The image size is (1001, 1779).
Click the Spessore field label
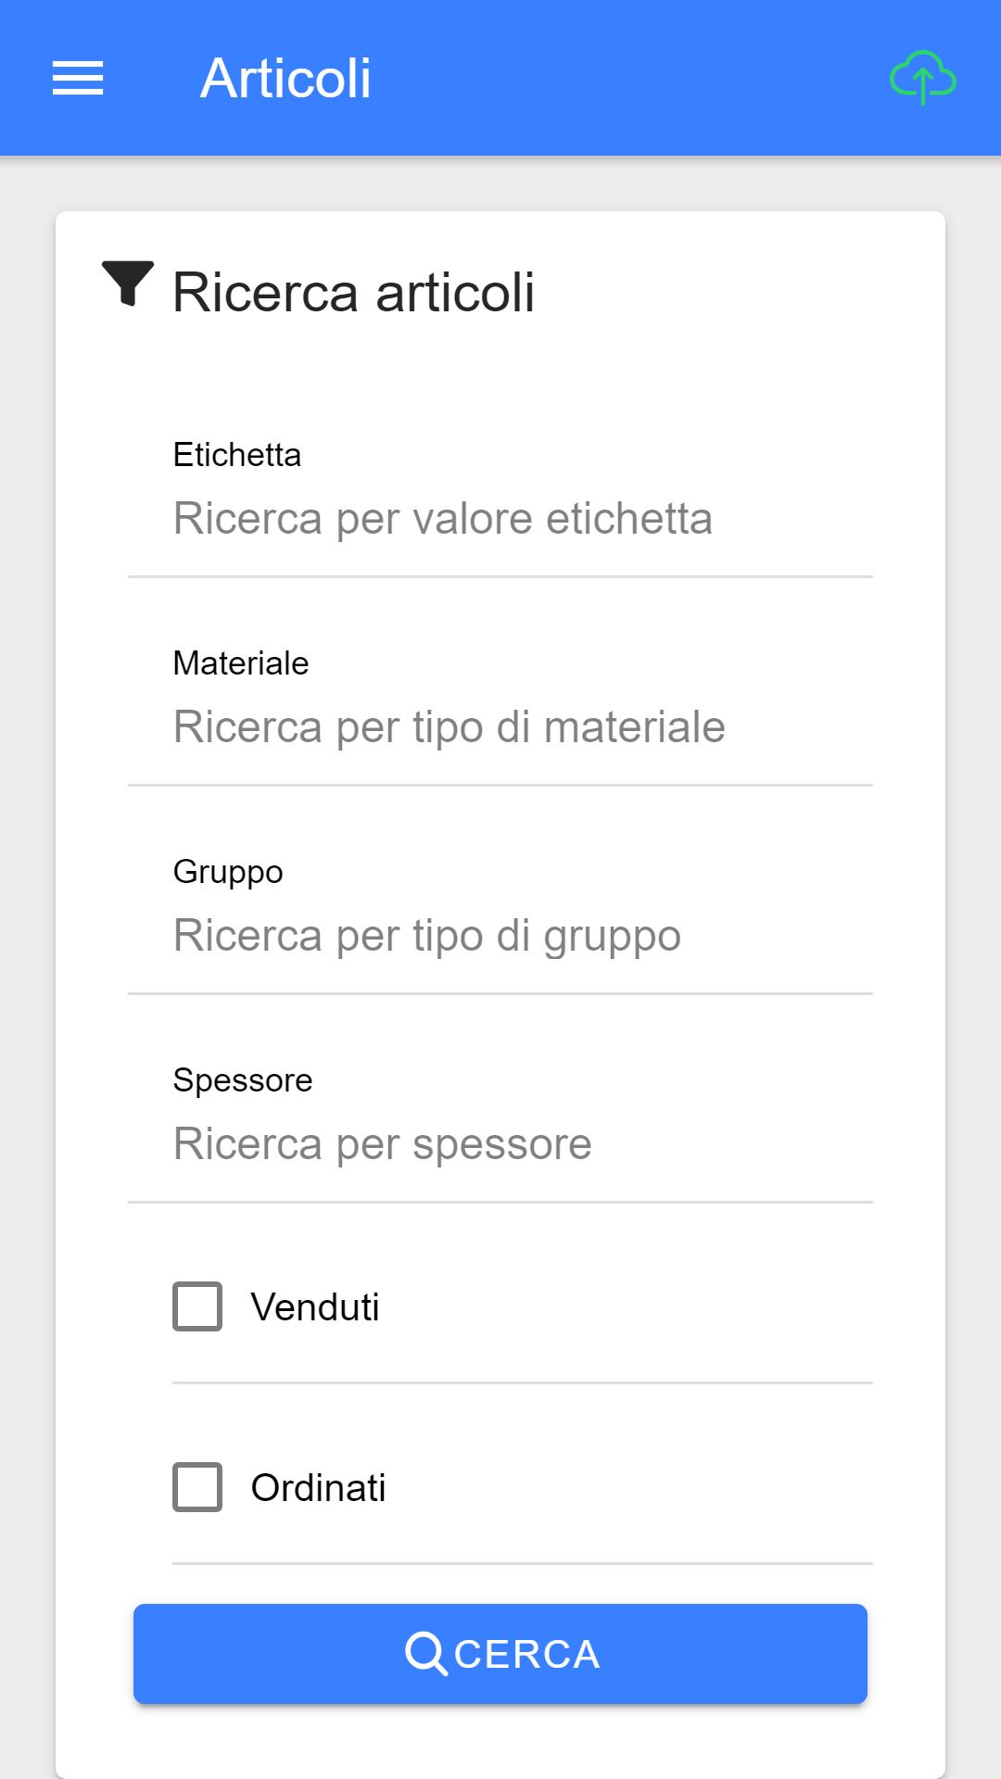[x=243, y=1081]
